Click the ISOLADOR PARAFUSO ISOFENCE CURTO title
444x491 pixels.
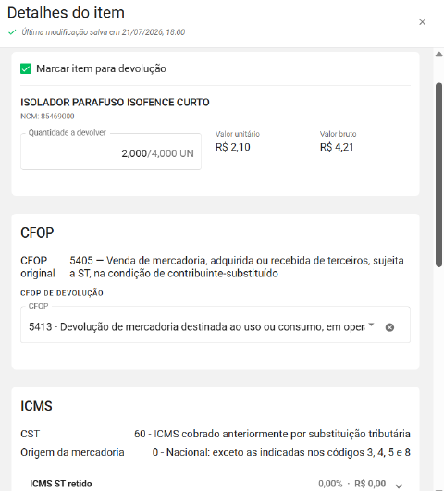[x=115, y=103]
